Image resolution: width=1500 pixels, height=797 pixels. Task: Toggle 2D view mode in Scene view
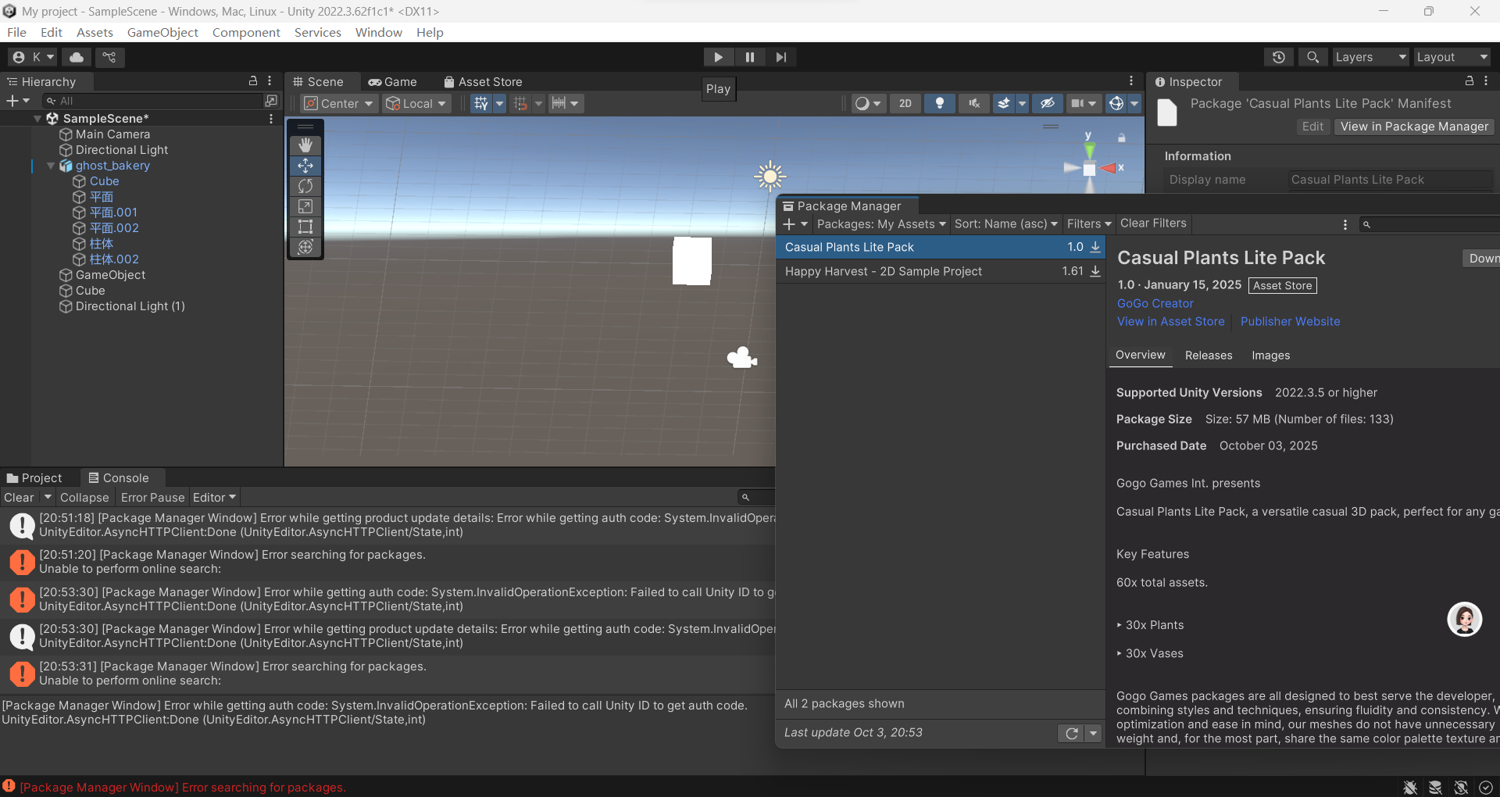point(905,103)
